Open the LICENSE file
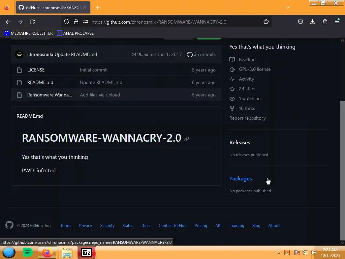This screenshot has width=345, height=259. [x=36, y=70]
